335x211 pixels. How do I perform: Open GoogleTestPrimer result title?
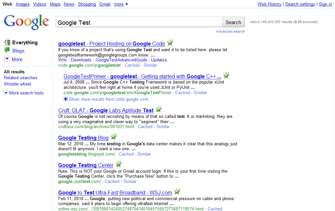click(142, 76)
